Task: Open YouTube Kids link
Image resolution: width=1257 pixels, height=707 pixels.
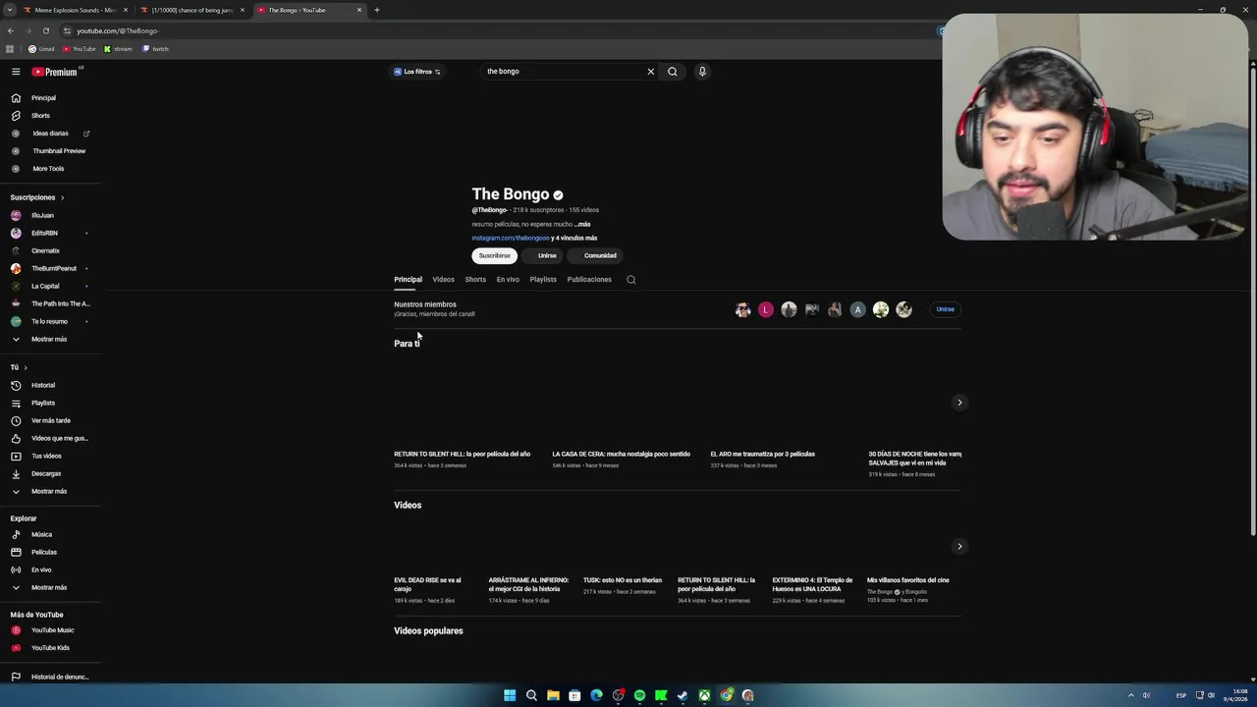Action: coord(51,648)
